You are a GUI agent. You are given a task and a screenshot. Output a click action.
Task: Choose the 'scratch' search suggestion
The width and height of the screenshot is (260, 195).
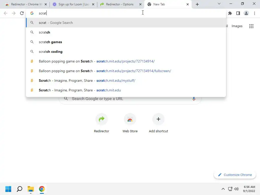[126, 32]
